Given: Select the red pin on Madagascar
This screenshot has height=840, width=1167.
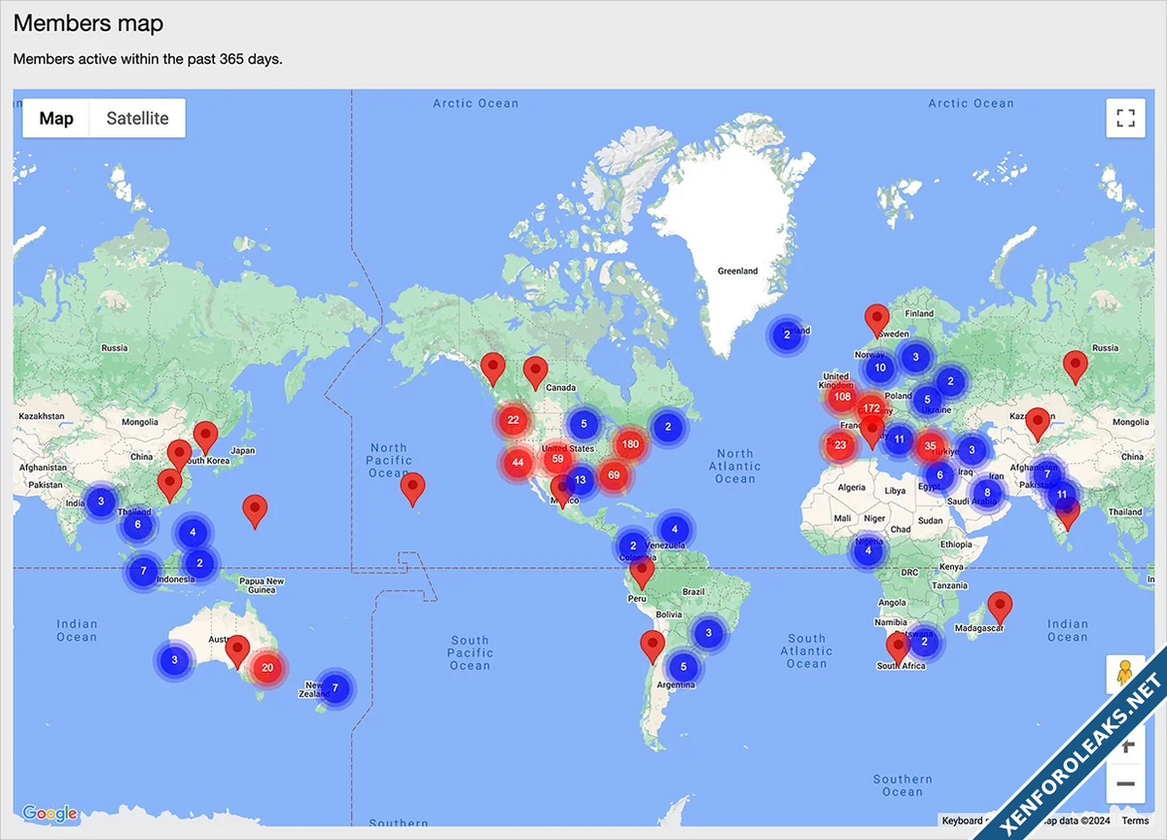Looking at the screenshot, I should [x=1000, y=606].
